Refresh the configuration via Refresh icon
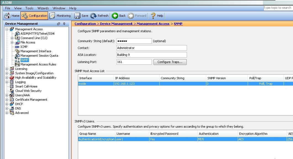The width and height of the screenshot is (293, 159). point(93,16)
